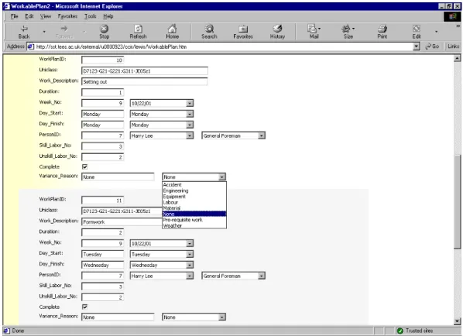Open Week_No date dropdown for Setting out
This screenshot has height=336, width=463.
tap(190, 103)
